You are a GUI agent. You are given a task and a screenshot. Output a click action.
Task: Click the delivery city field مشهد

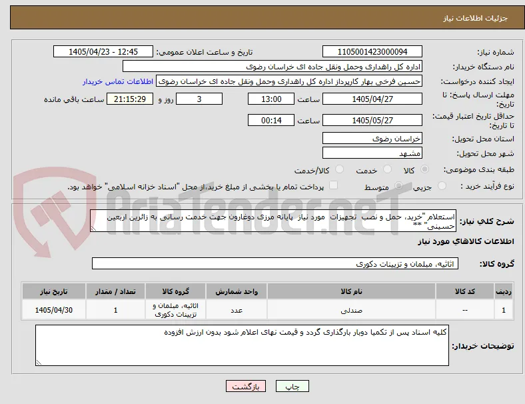click(372, 153)
